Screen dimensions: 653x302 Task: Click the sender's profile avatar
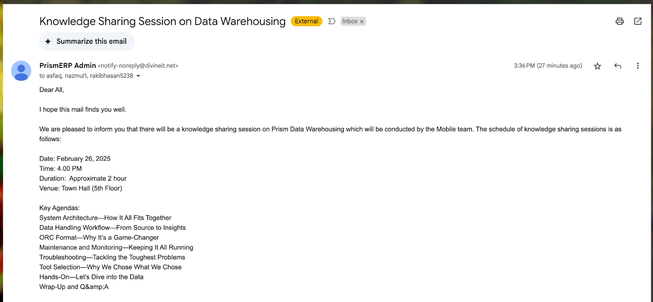click(21, 71)
